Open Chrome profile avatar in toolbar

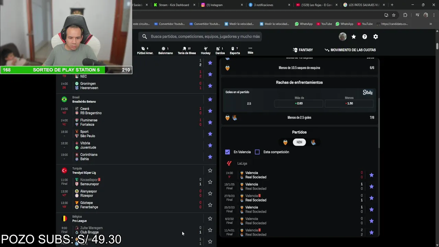point(426,15)
